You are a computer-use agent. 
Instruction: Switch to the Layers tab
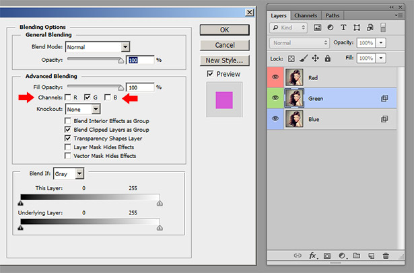pos(279,15)
